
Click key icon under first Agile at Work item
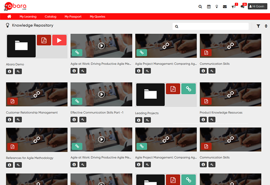[83, 71]
